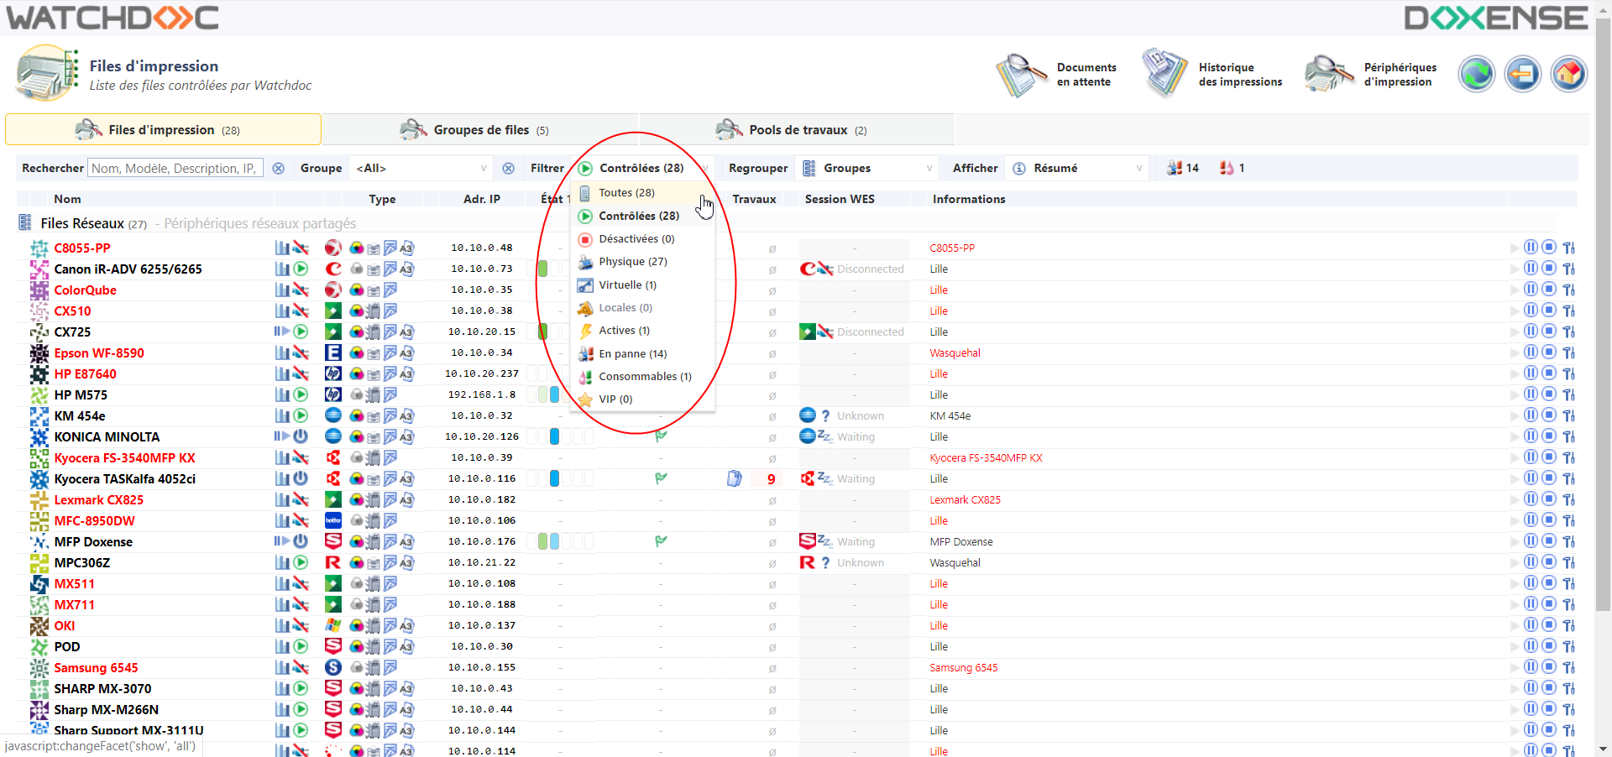Open Documents en attente
The image size is (1612, 757).
(1058, 75)
